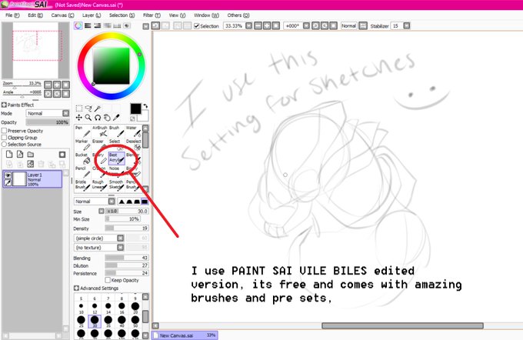Choose the Rough Lineart brush preset
Image resolution: width=523 pixels, height=340 pixels.
[x=100, y=185]
